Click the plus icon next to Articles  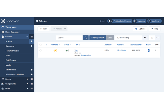31,41
